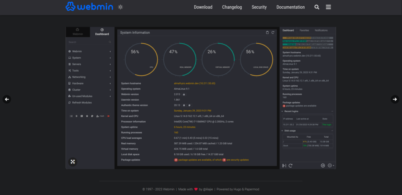Expand screenshot to fullscreen

pyautogui.click(x=73, y=162)
